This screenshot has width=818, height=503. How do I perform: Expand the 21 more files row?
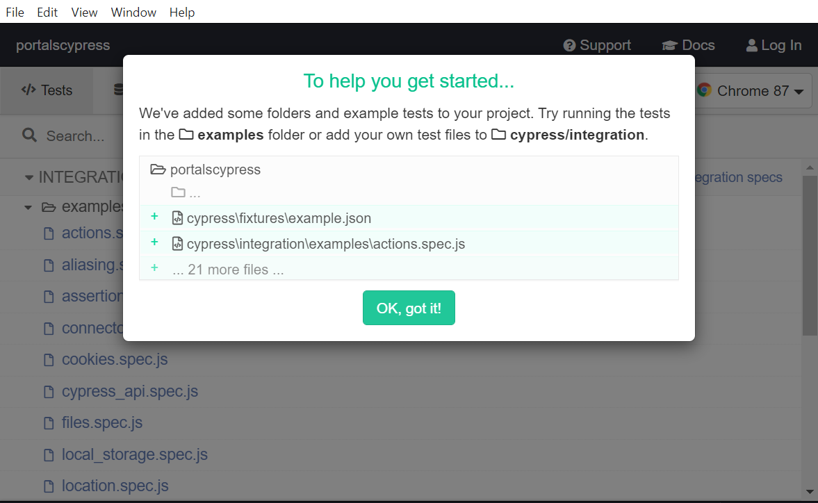[409, 269]
